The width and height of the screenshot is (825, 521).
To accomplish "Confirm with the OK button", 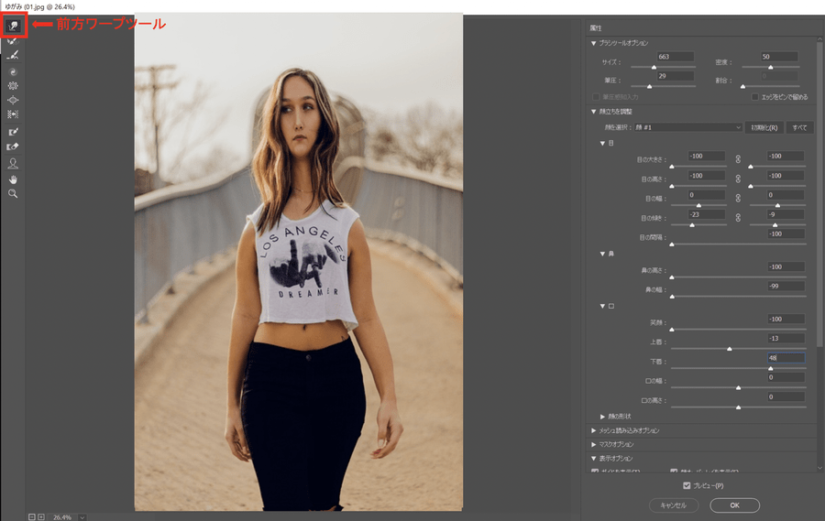I will pyautogui.click(x=734, y=505).
